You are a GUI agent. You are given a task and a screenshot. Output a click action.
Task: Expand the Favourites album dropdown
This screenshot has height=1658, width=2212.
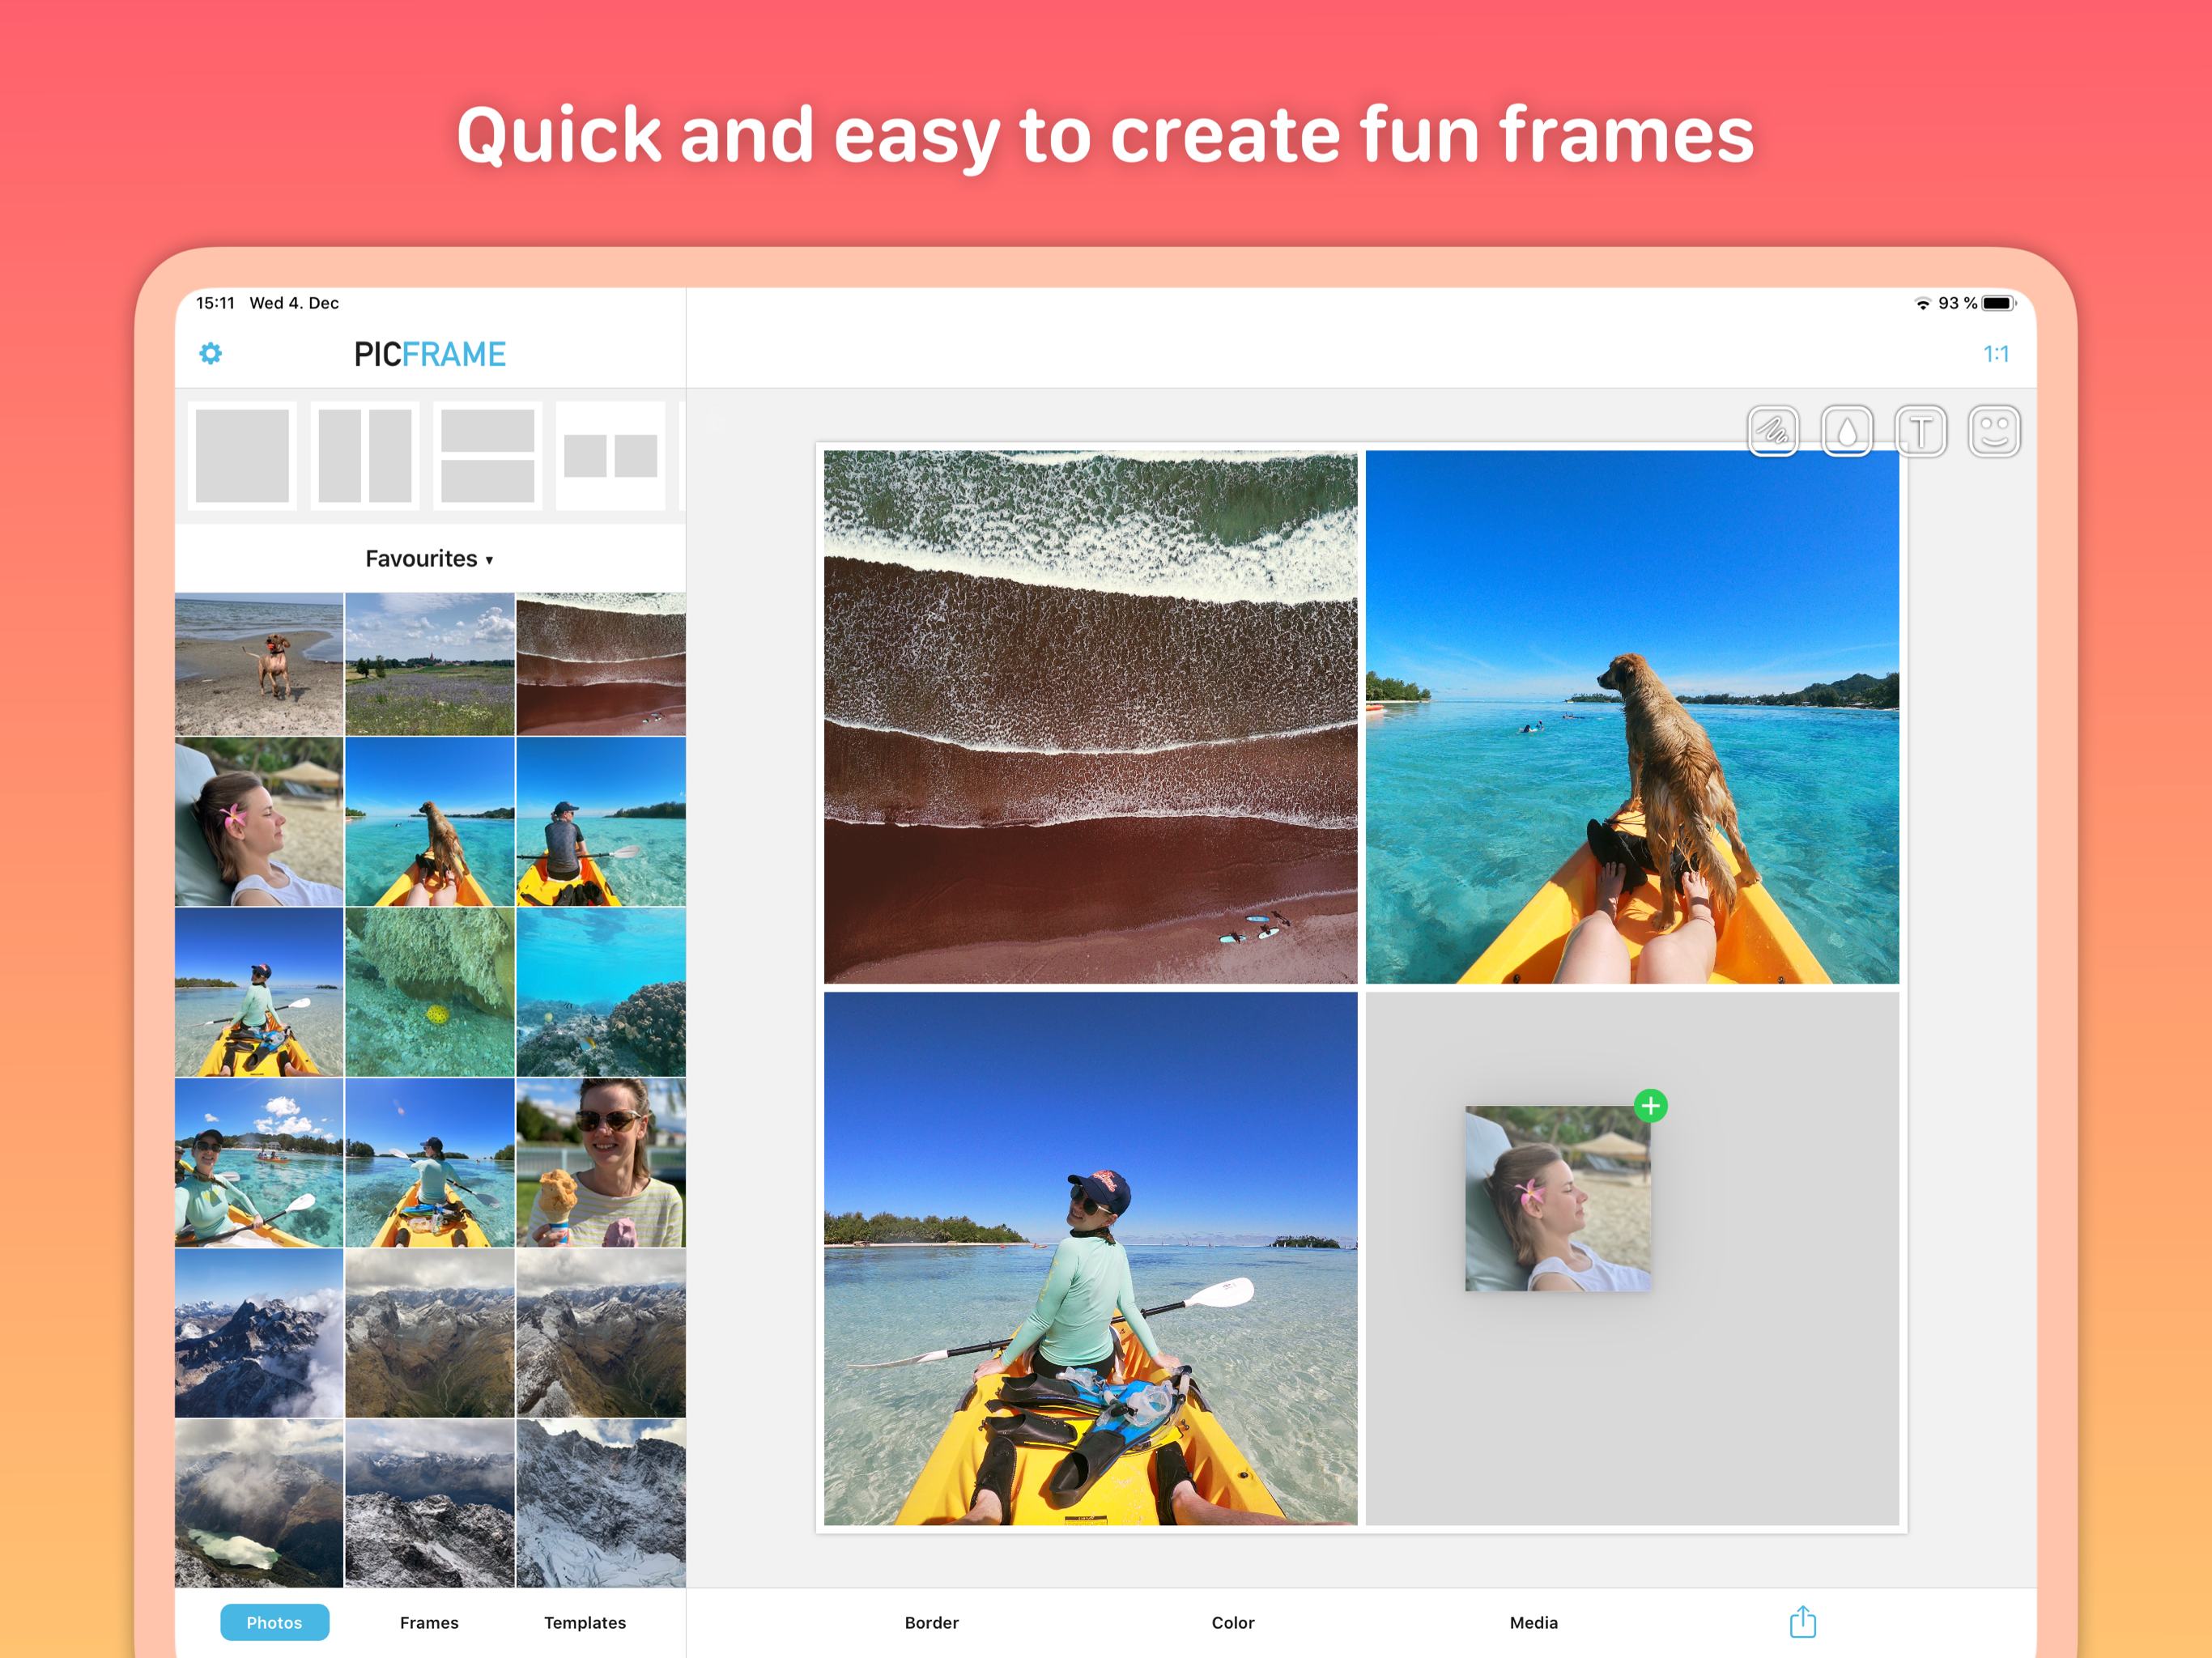430,559
